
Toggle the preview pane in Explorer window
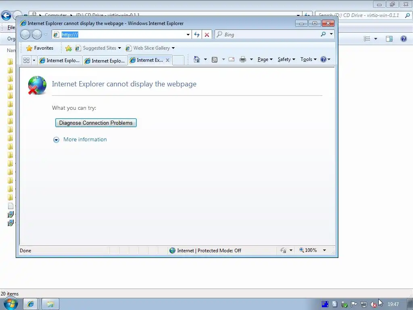pos(389,39)
